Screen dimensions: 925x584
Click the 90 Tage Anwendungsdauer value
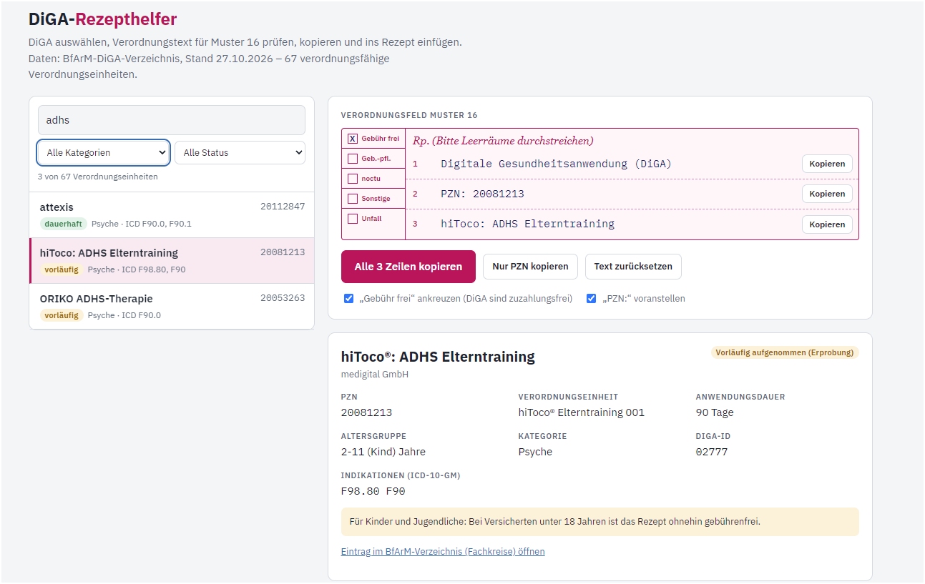click(715, 412)
